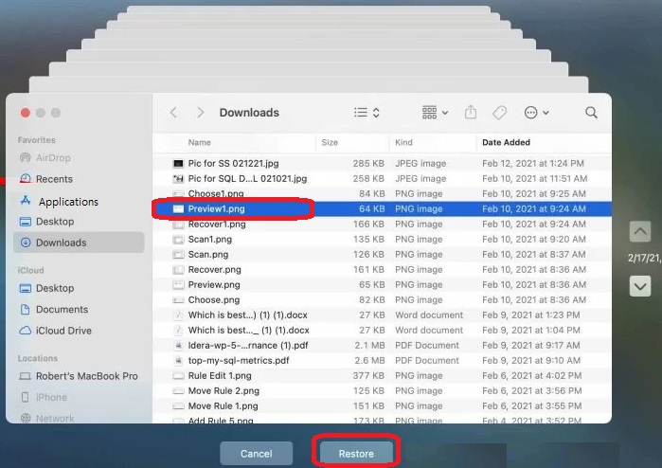This screenshot has width=662, height=468.
Task: Click the Share icon in toolbar
Action: tap(471, 113)
